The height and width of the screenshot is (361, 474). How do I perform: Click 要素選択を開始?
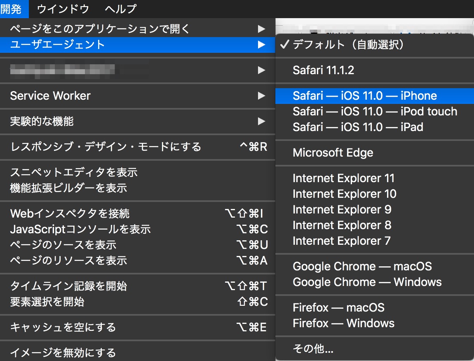click(x=138, y=302)
